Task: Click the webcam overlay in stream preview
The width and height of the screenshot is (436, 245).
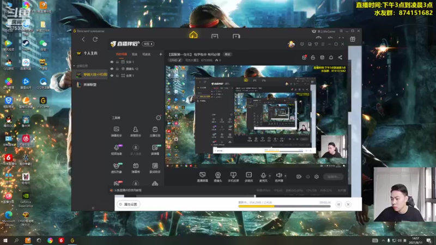Action: point(333,146)
